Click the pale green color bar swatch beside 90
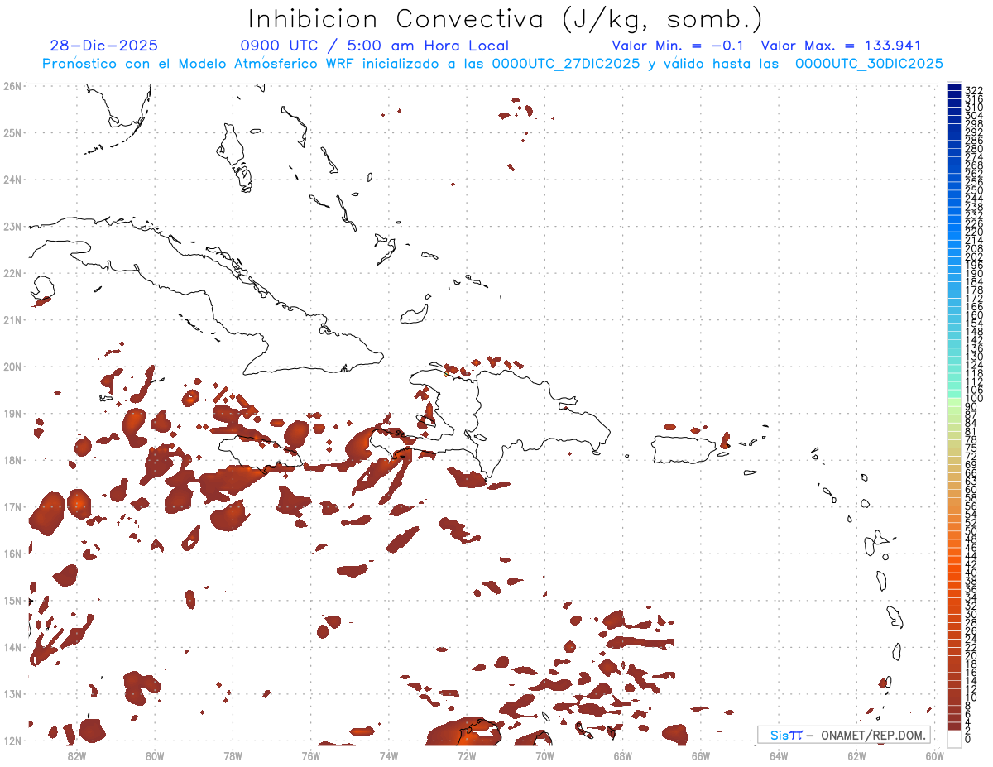993x767 pixels. [955, 403]
